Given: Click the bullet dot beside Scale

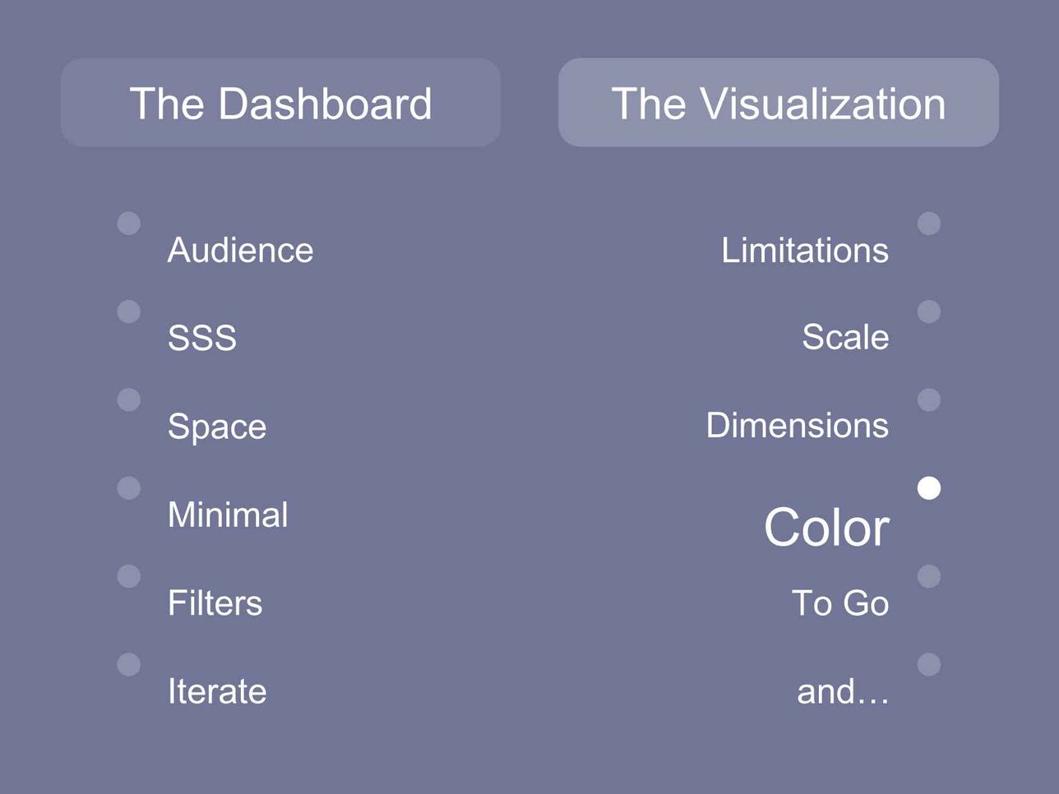Looking at the screenshot, I should click(x=929, y=312).
